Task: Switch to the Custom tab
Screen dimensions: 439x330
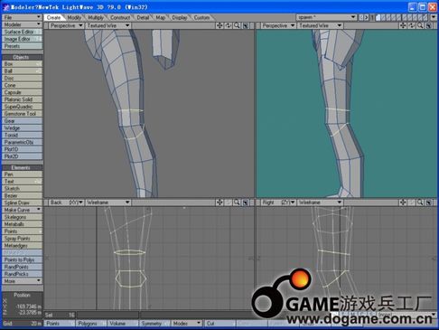Action: (x=201, y=17)
